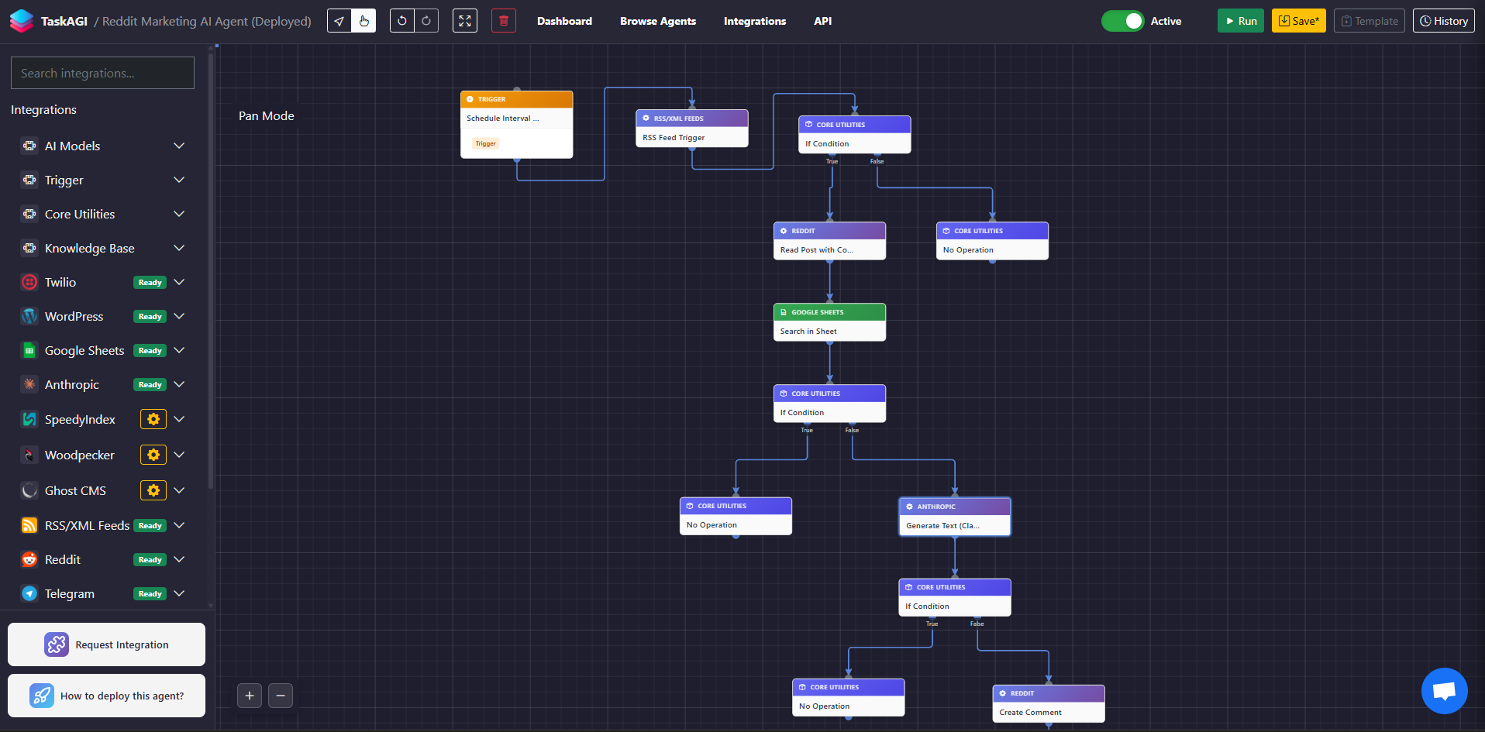Click the Template button
The width and height of the screenshot is (1485, 732).
tap(1370, 21)
